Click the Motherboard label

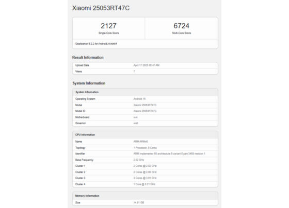[x=82, y=117]
